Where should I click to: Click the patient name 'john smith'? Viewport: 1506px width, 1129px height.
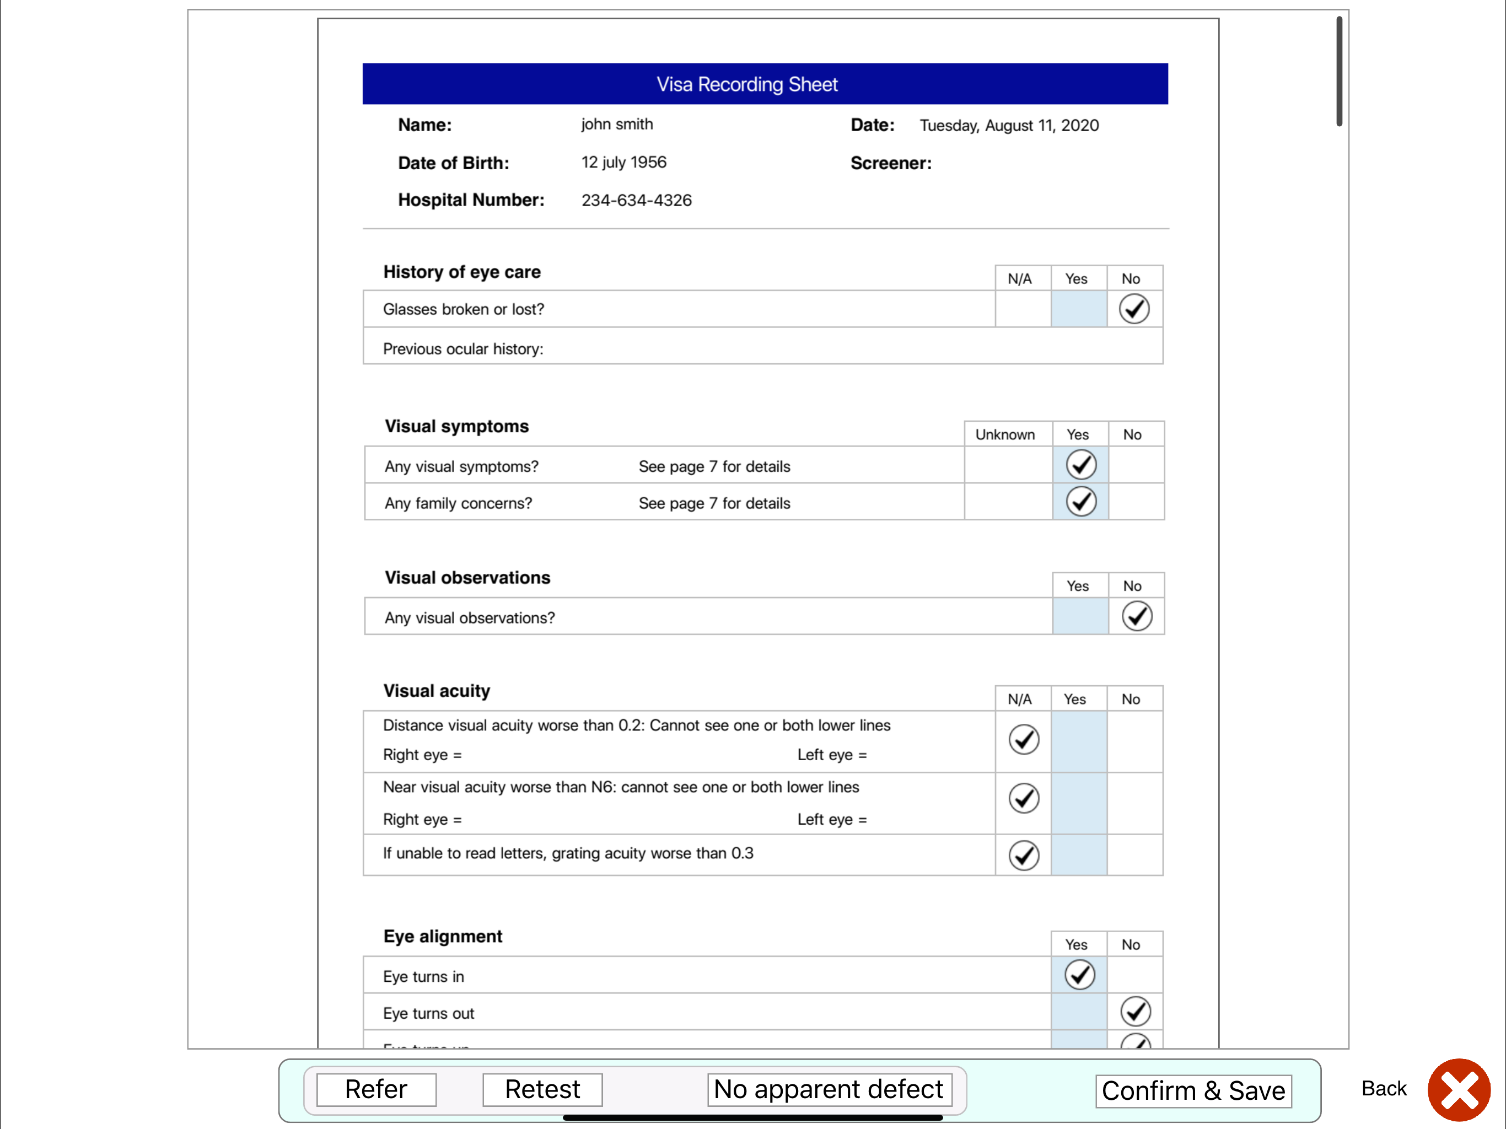pos(617,125)
